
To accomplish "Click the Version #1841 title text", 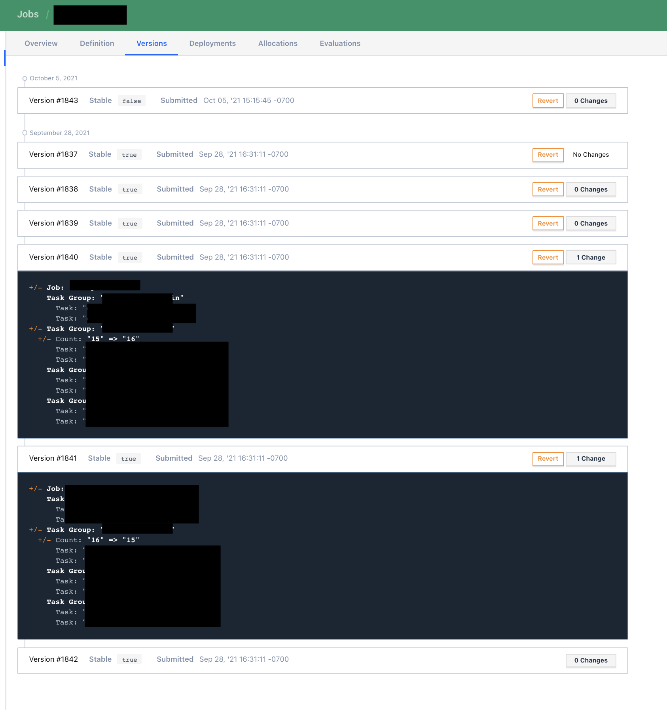I will click(53, 458).
